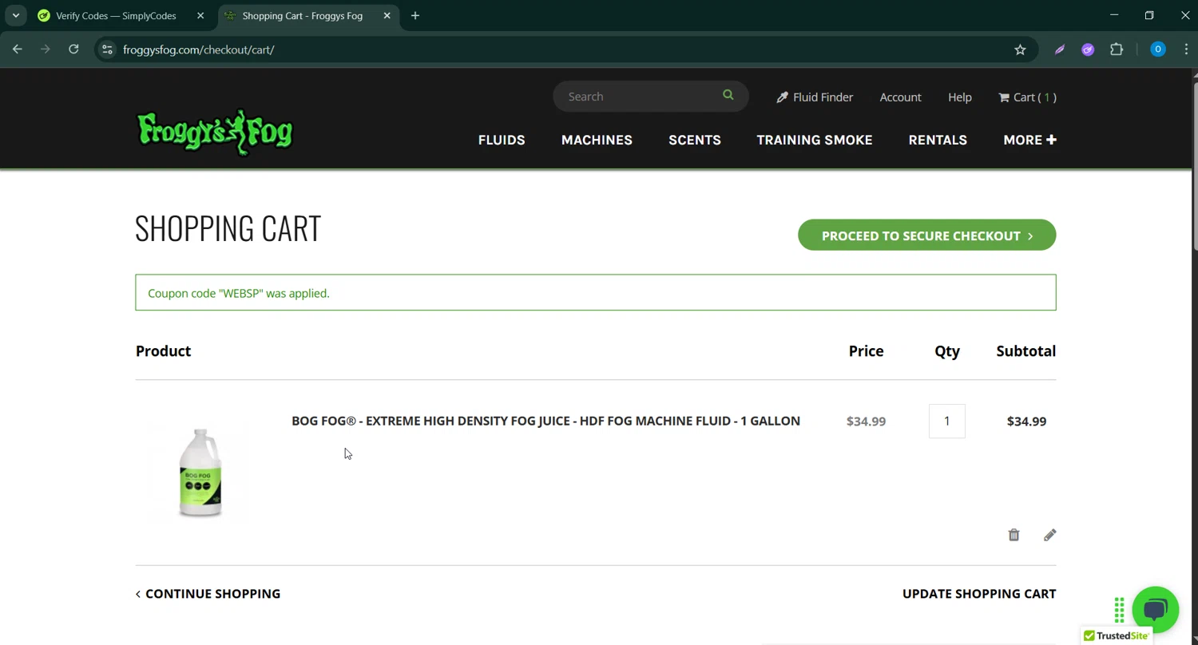Click the TrustedSite badge
1198x645 pixels.
coord(1117,636)
